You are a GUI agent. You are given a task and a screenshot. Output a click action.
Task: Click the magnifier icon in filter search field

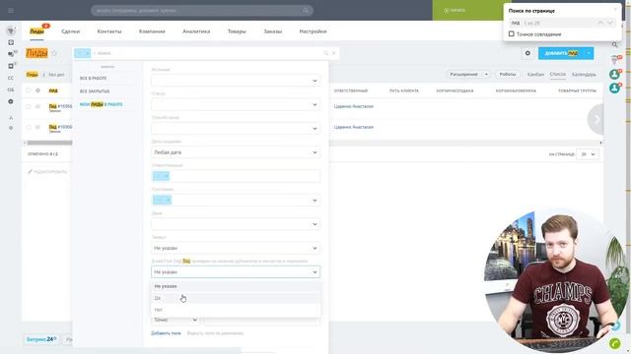click(325, 53)
